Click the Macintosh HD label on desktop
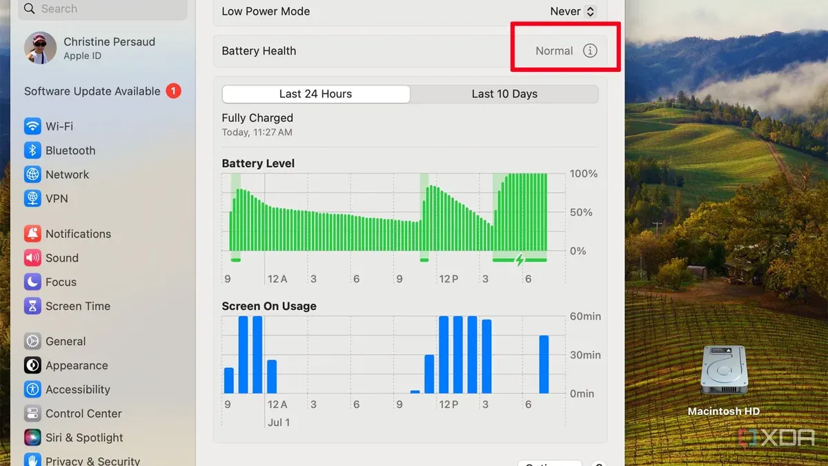The height and width of the screenshot is (466, 828). click(x=724, y=411)
